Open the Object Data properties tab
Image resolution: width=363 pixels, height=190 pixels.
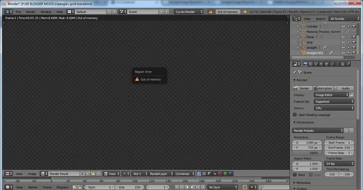pos(337,64)
